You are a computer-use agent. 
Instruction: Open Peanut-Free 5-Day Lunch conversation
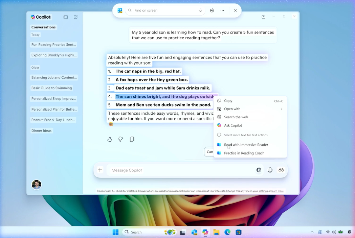53,120
